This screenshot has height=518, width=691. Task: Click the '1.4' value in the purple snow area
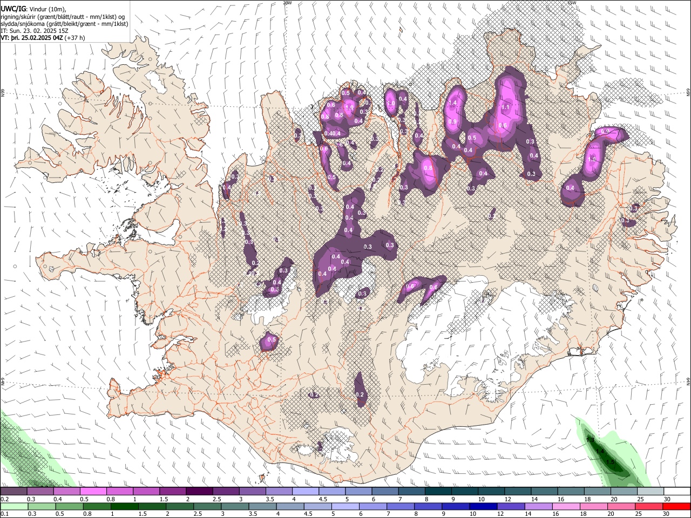pyautogui.click(x=453, y=103)
